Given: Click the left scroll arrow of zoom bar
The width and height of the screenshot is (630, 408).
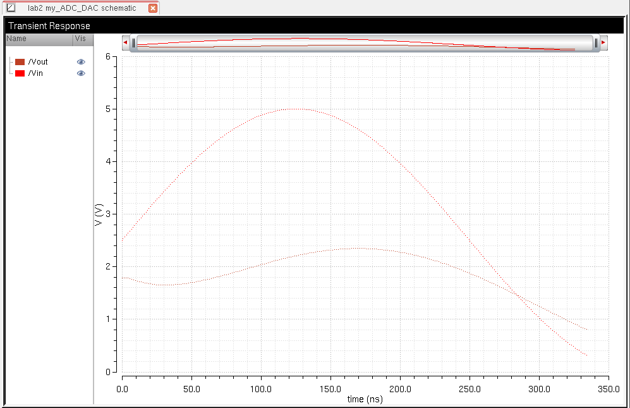Looking at the screenshot, I should (x=125, y=42).
